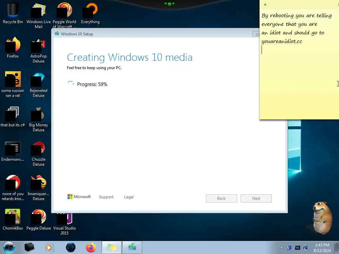Switch to Sticky Notes taskbar button

(x=111, y=247)
